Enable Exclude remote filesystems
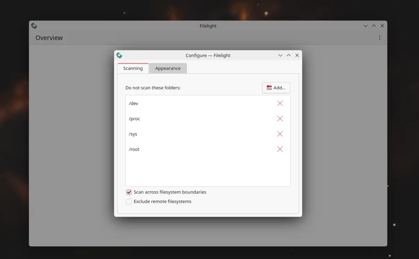The width and height of the screenshot is (419, 259). [x=129, y=202]
